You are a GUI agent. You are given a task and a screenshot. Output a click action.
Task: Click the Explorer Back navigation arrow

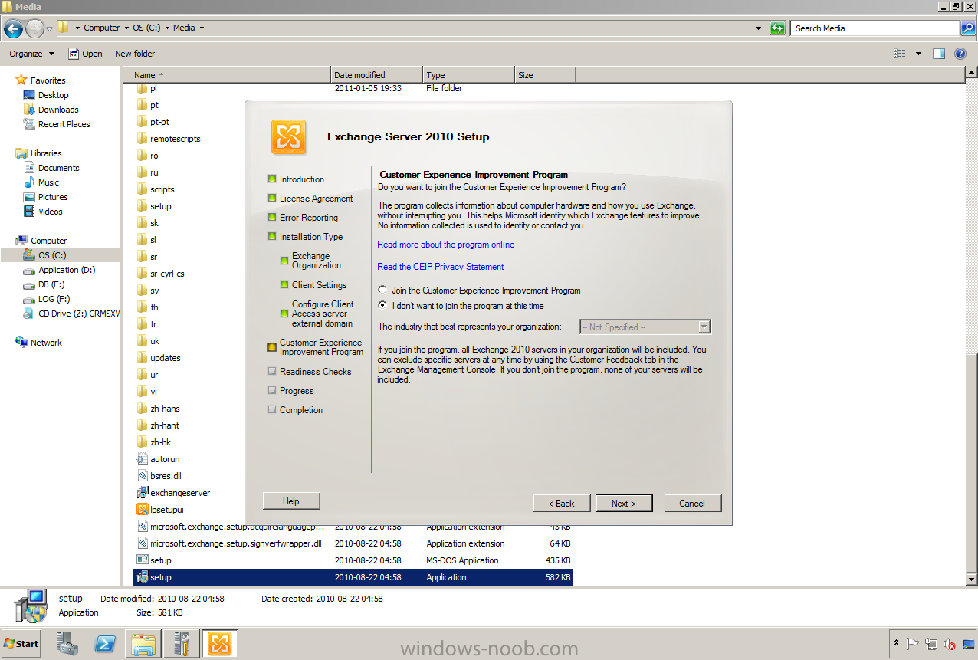[x=13, y=28]
